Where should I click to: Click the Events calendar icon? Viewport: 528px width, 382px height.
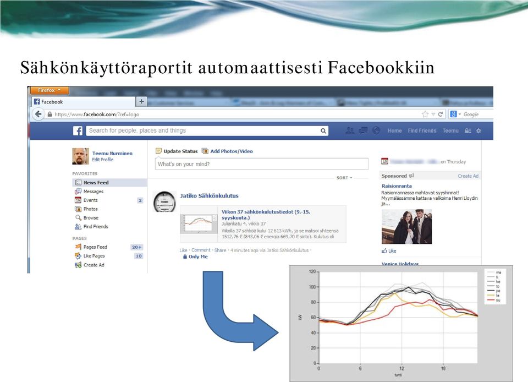pos(78,200)
